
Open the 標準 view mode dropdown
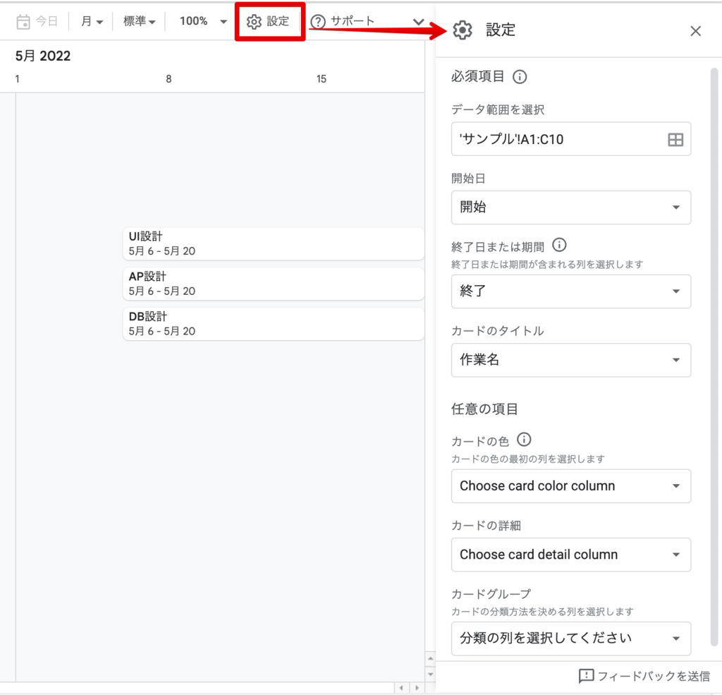click(139, 21)
